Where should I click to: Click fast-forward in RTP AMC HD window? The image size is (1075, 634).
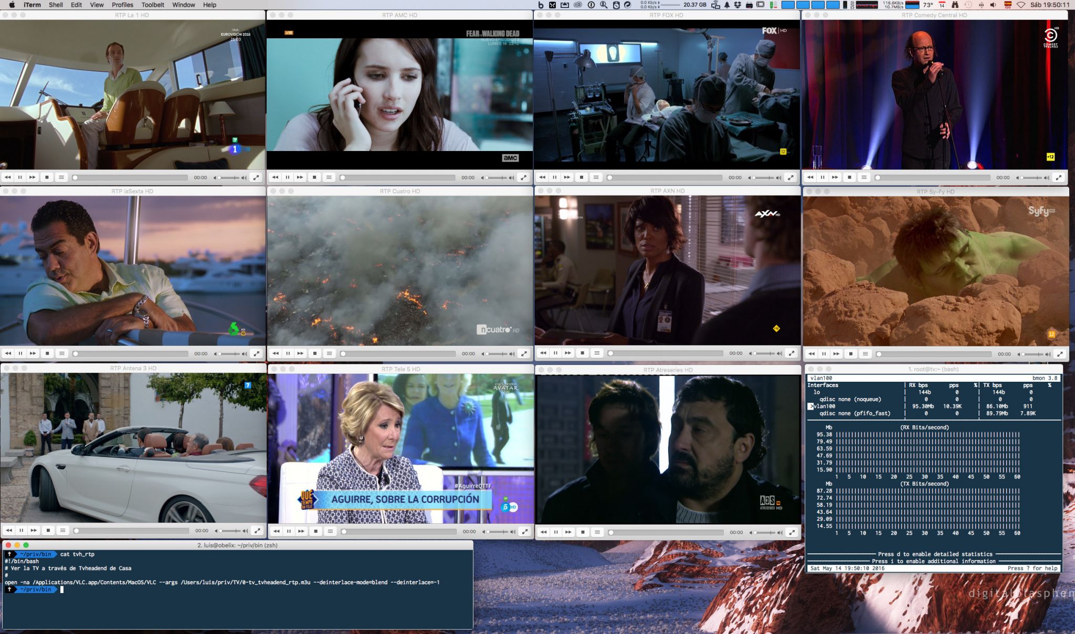point(300,177)
